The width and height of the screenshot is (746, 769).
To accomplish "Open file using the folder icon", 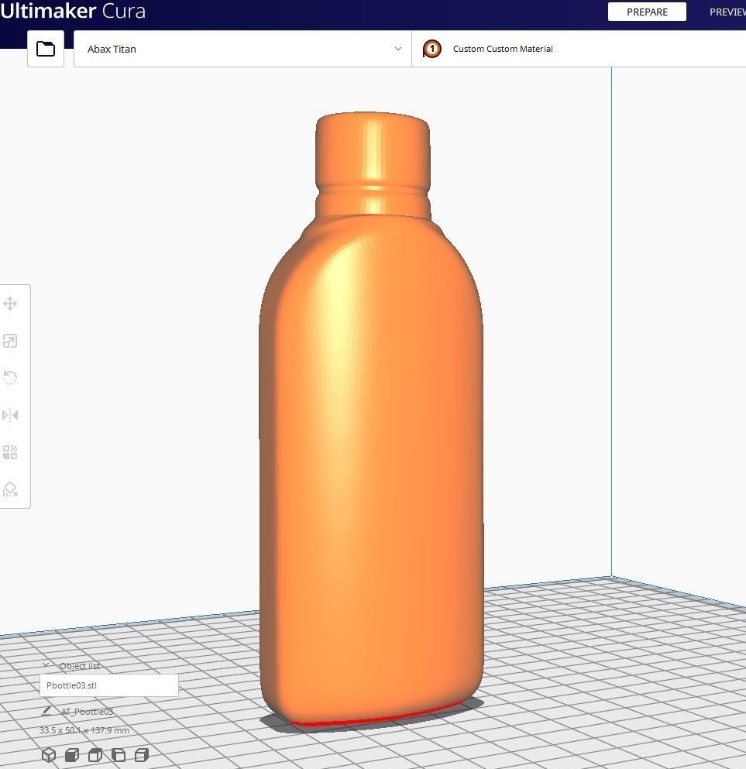I will (46, 49).
